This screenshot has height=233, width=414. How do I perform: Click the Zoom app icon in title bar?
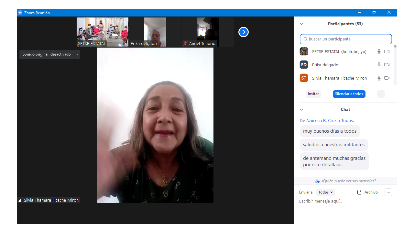click(20, 13)
